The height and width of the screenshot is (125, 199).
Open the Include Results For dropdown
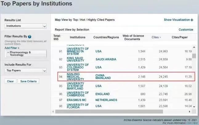pyautogui.click(x=25, y=71)
